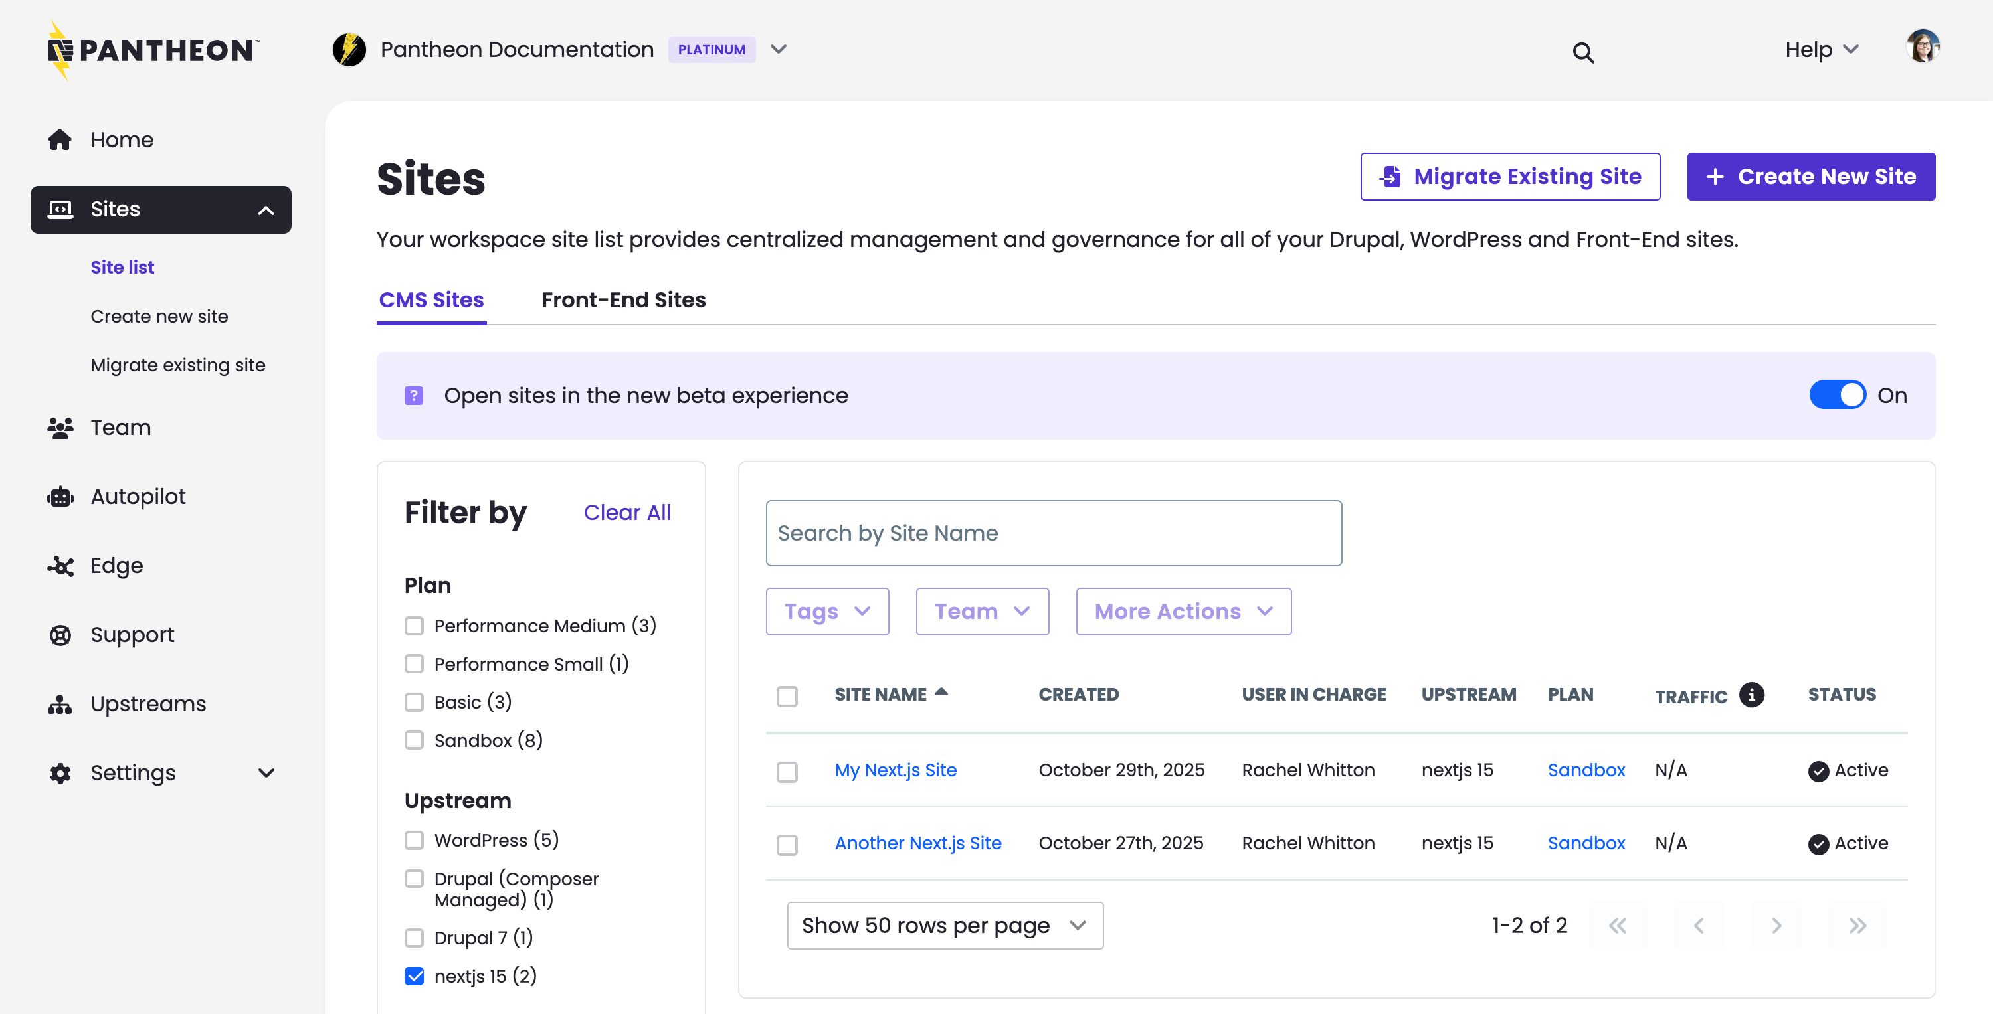The width and height of the screenshot is (1993, 1014).
Task: Click the Support lifesaver icon
Action: (60, 634)
